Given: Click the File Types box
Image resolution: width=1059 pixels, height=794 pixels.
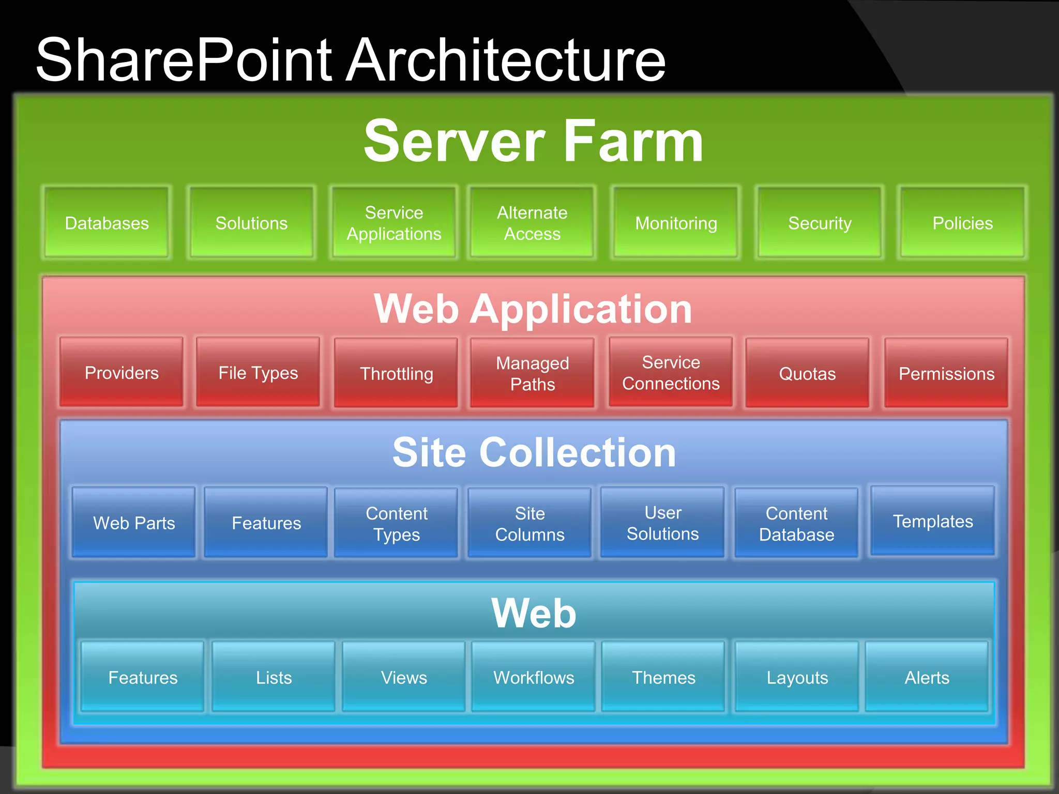Looking at the screenshot, I should [x=258, y=372].
